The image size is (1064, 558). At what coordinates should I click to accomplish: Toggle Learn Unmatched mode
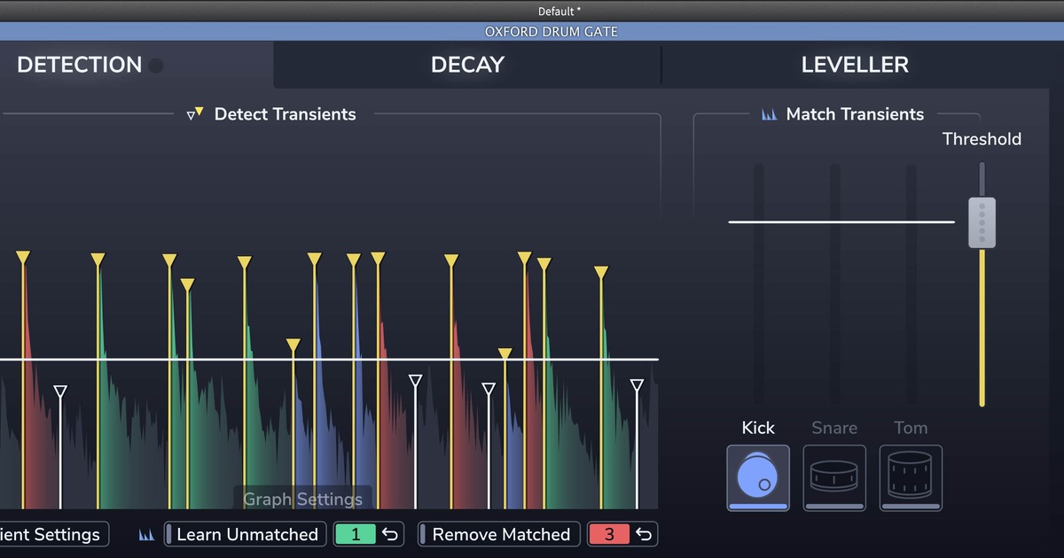point(241,534)
